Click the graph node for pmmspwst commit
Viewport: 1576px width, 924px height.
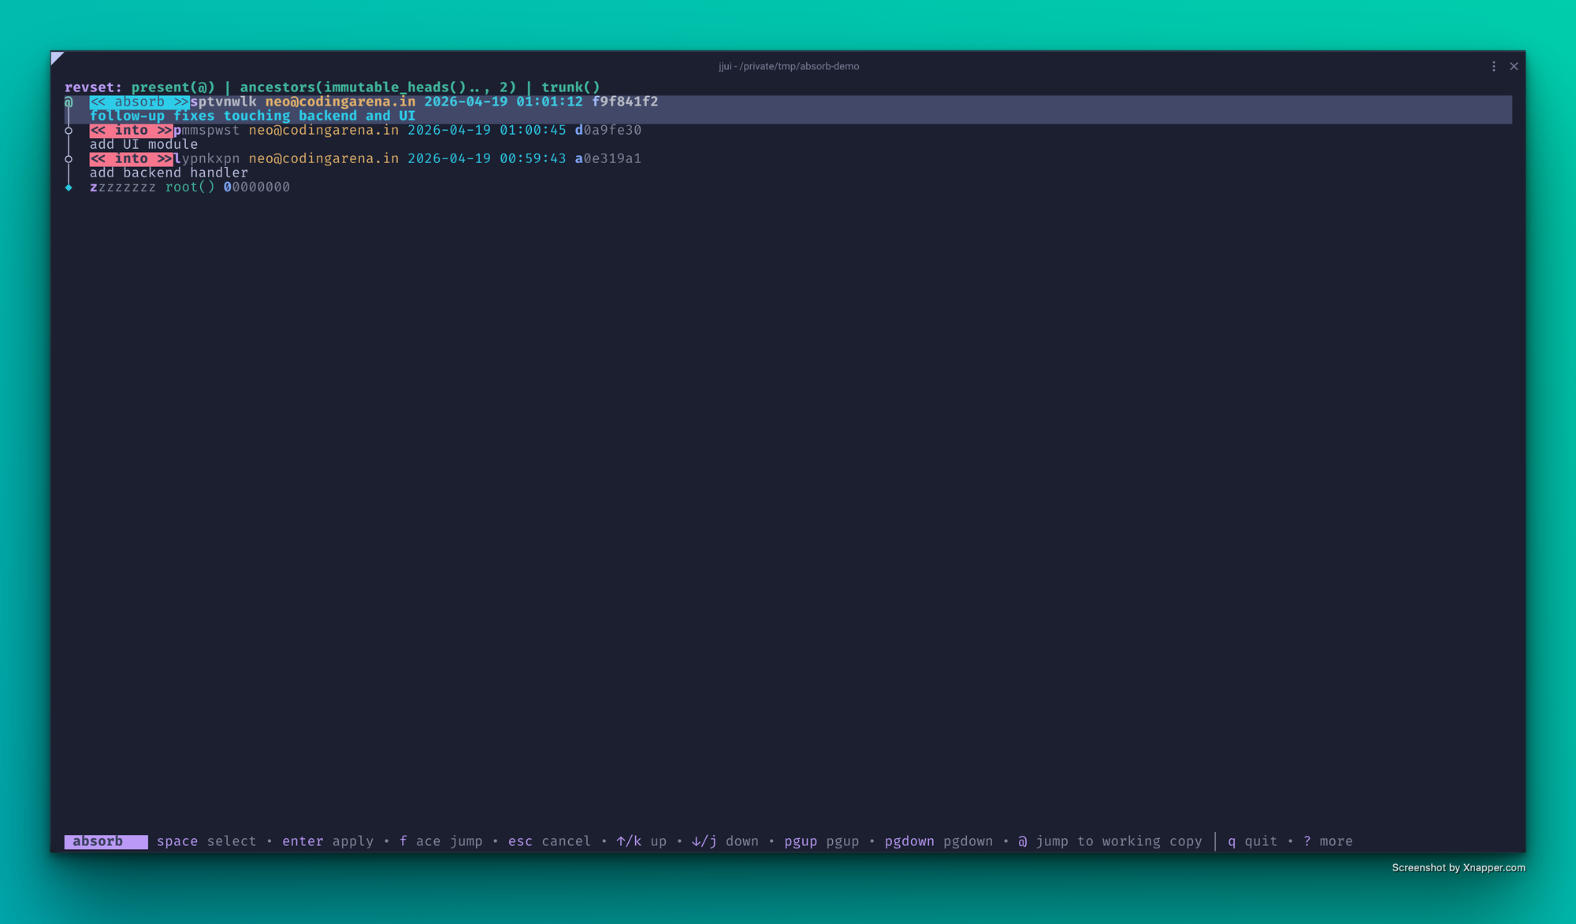(69, 131)
